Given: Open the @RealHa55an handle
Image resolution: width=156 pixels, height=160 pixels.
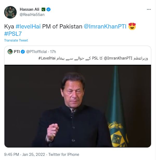Looking at the screenshot, I should 32,15.
